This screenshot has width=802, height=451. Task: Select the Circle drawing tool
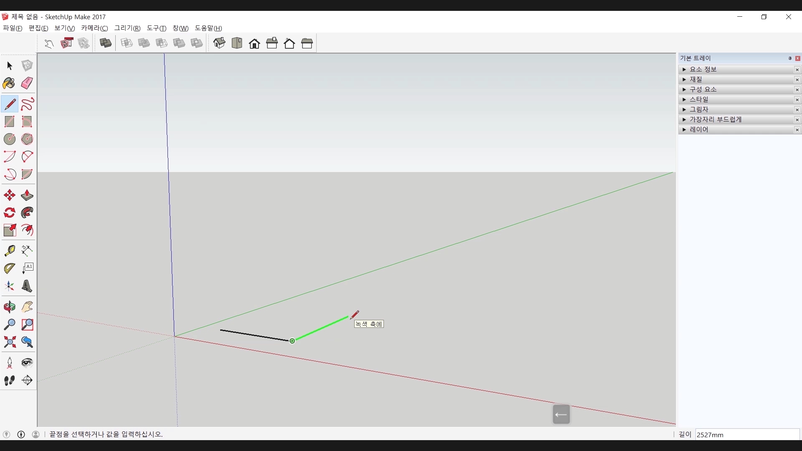pyautogui.click(x=9, y=139)
